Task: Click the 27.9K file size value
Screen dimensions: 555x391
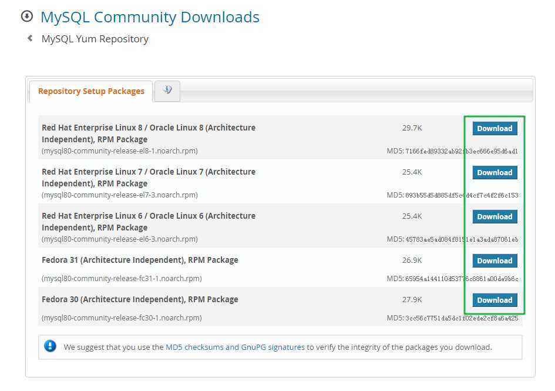Action: 412,299
